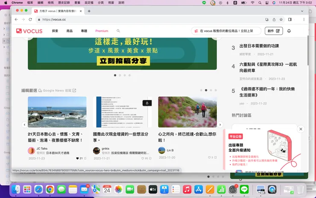This screenshot has width=316, height=198.
Task: Select first 編輯嚴選 page dot
Action: click(x=201, y=90)
